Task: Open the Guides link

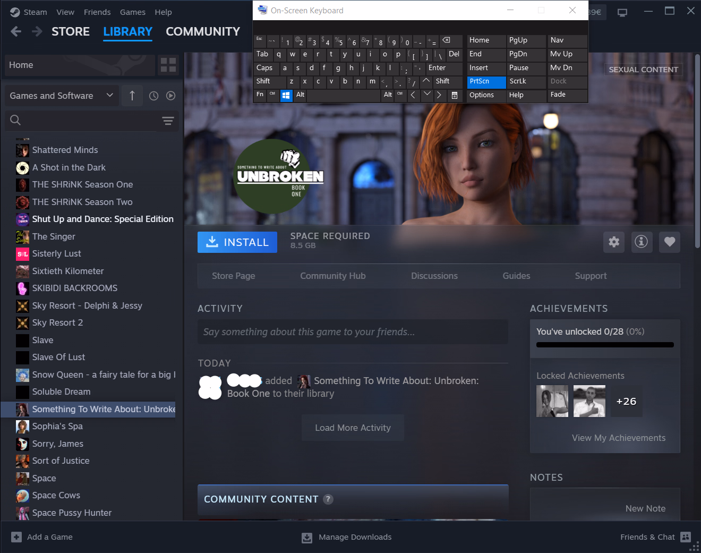Action: (516, 276)
